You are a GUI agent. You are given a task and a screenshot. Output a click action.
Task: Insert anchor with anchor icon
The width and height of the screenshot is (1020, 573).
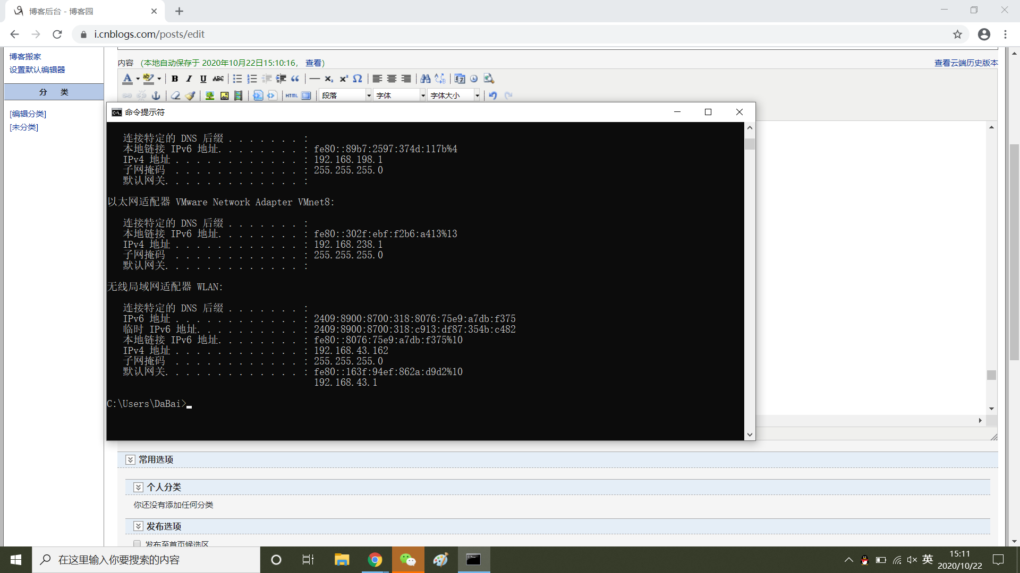point(156,95)
